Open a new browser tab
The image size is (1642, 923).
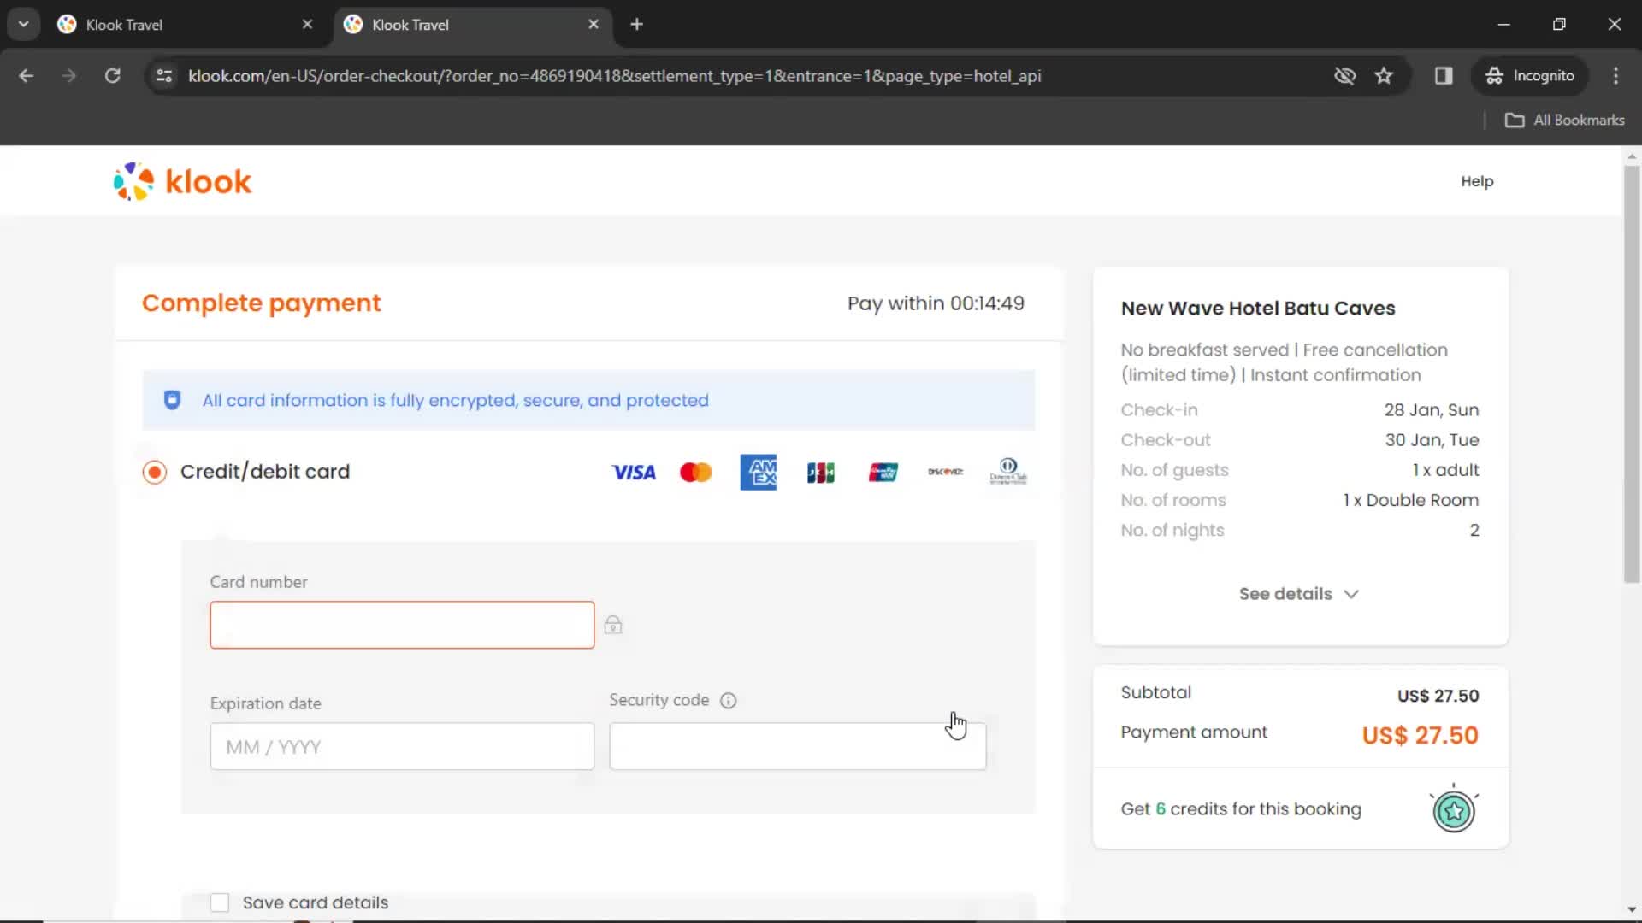coord(636,25)
